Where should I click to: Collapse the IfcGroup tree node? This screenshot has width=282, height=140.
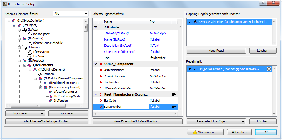click(x=19, y=47)
